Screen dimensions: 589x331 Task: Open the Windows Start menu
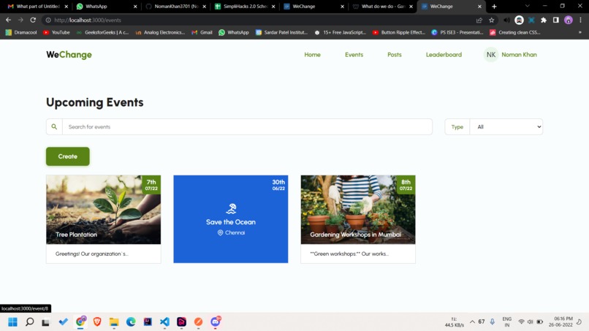click(12, 322)
